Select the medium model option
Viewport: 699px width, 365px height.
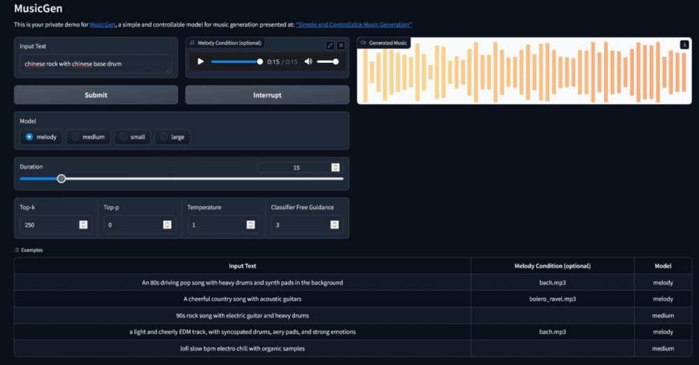point(88,137)
